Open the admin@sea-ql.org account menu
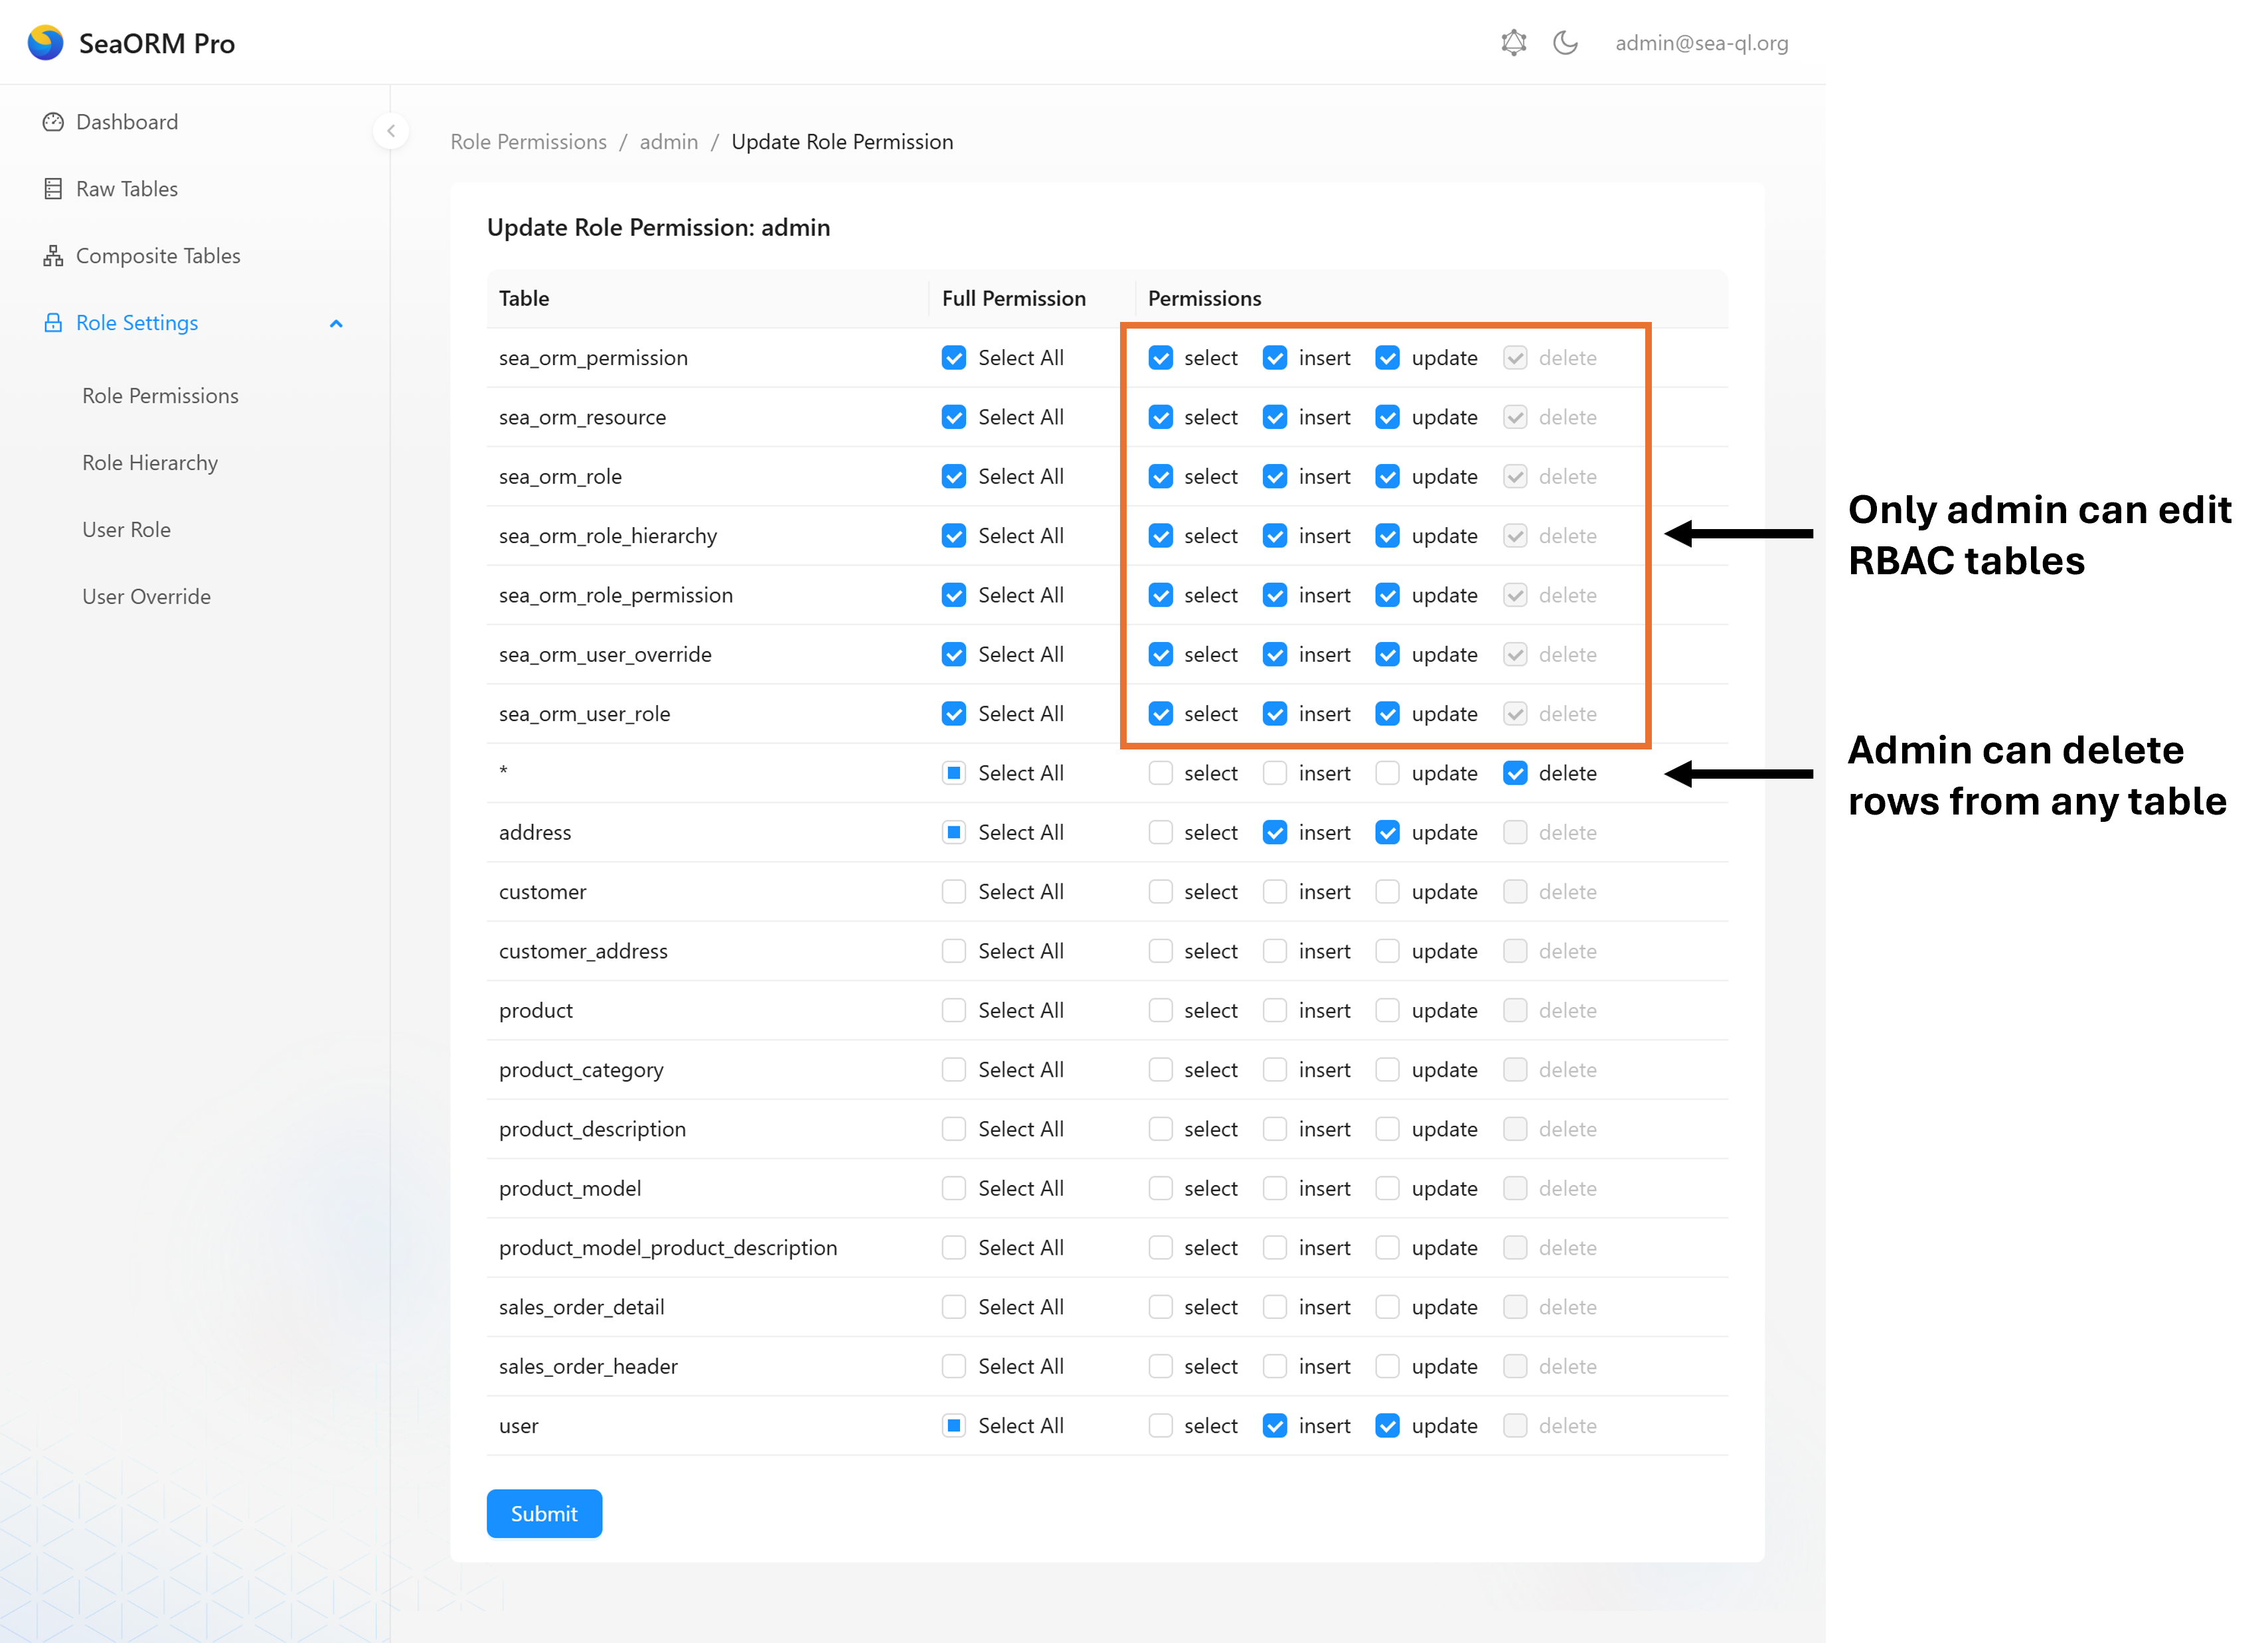Screen dimensions: 2268x1643 click(1701, 43)
